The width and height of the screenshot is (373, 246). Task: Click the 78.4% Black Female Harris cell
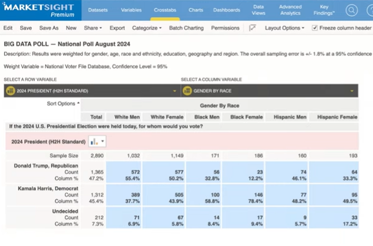click(256, 201)
